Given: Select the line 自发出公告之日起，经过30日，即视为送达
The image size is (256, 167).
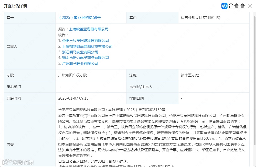Looking at the screenshot, I should [93, 161].
